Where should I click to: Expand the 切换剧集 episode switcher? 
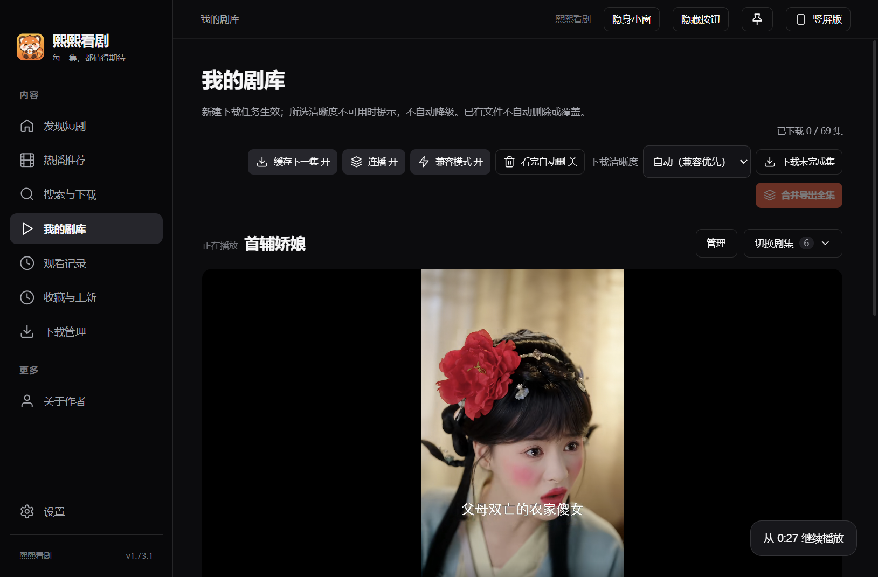point(793,244)
